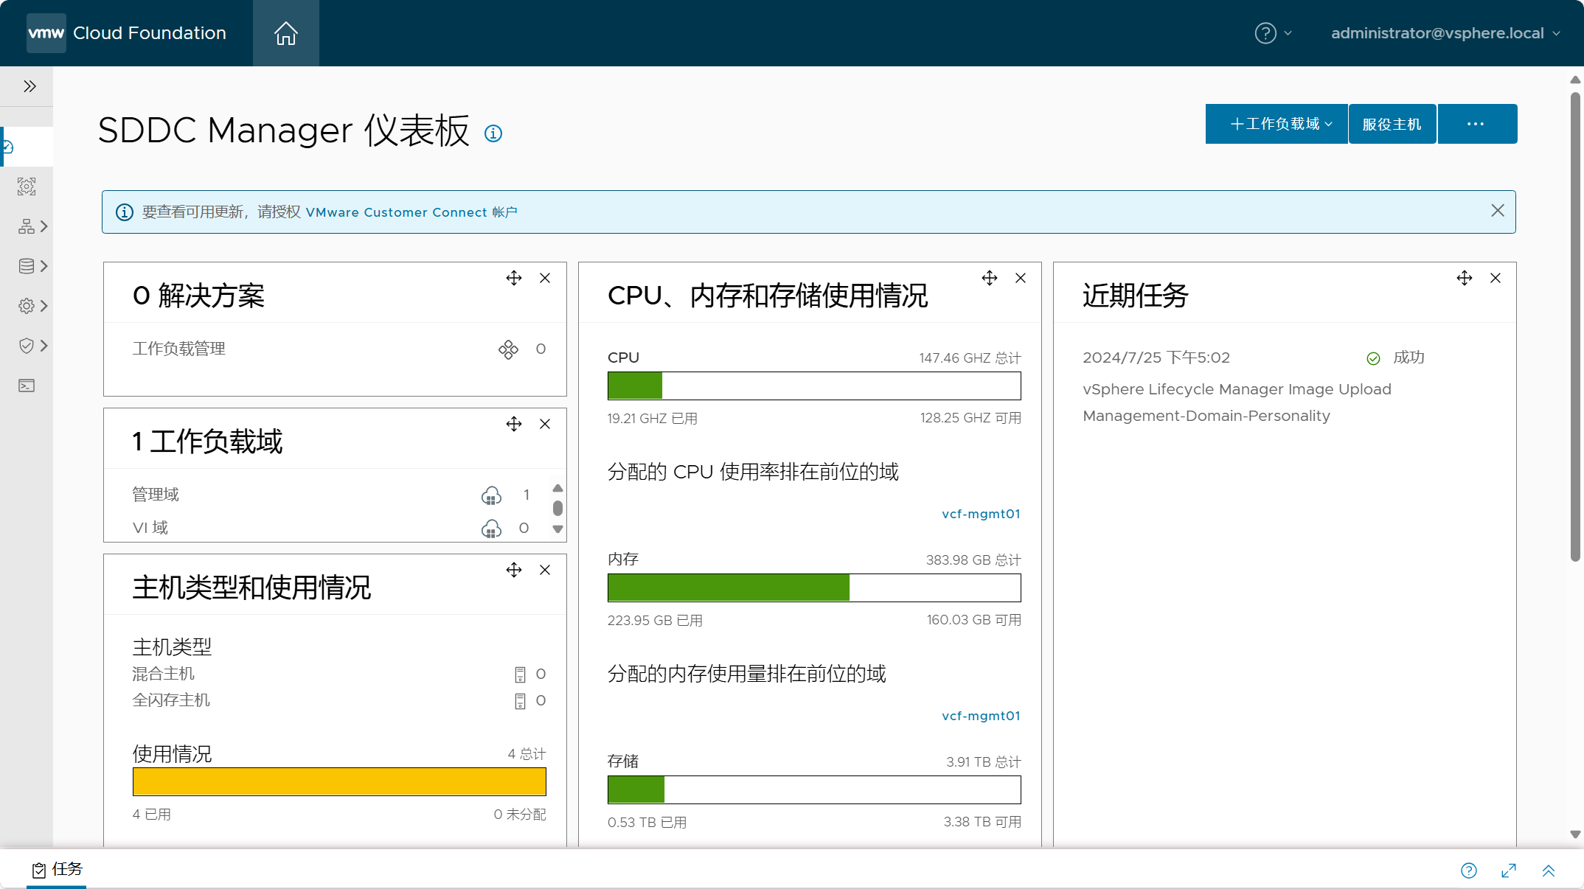Image resolution: width=1584 pixels, height=889 pixels.
Task: Expand the Security sidebar chevron
Action: (x=44, y=346)
